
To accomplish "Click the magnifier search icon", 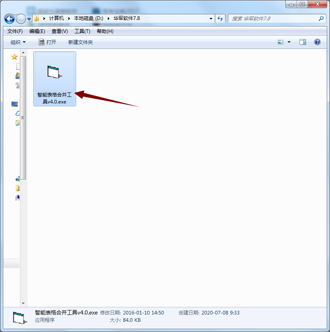I will pyautogui.click(x=321, y=19).
